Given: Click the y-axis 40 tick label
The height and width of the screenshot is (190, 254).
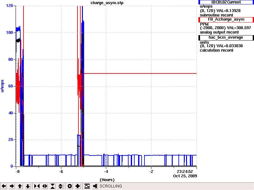Looking at the screenshot, I should 10,113.
